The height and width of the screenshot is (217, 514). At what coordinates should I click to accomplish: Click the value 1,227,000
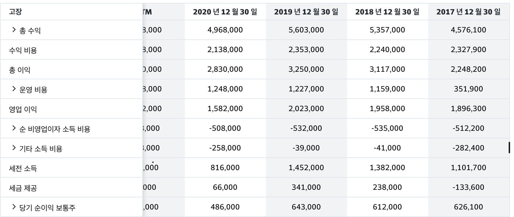click(x=306, y=89)
